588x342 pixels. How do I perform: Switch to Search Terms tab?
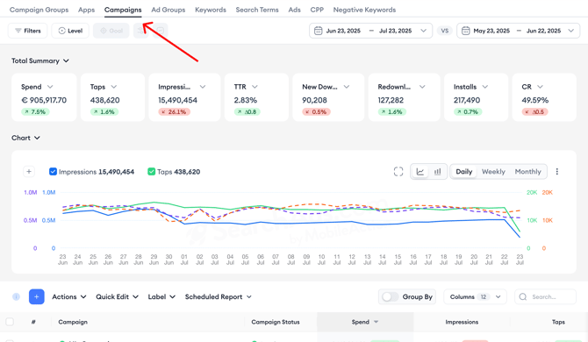tap(257, 10)
